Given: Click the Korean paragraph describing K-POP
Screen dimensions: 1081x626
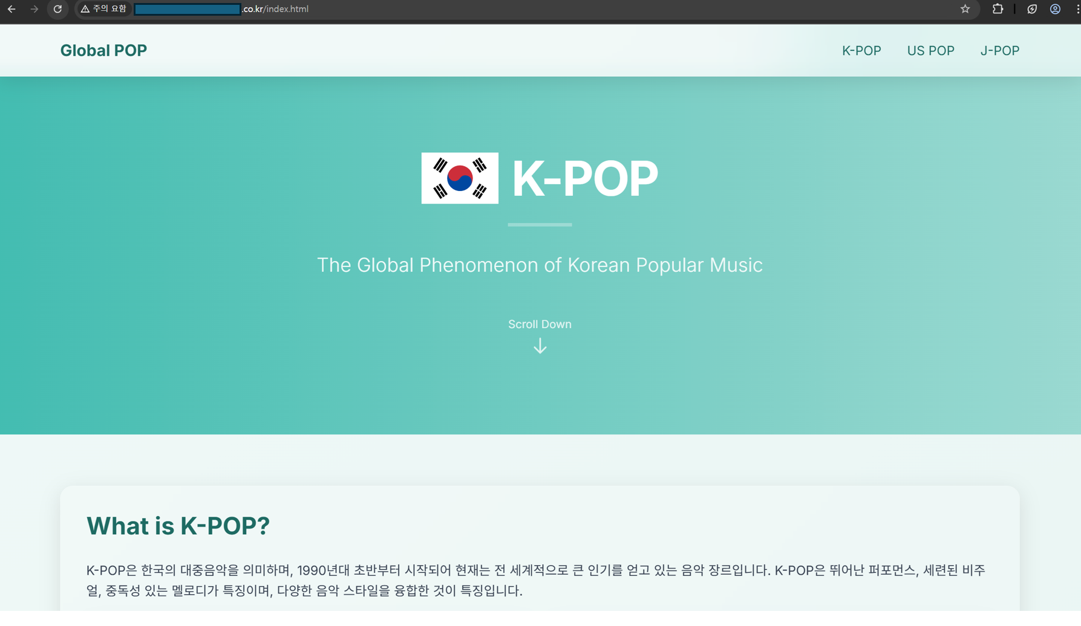Looking at the screenshot, I should [536, 580].
